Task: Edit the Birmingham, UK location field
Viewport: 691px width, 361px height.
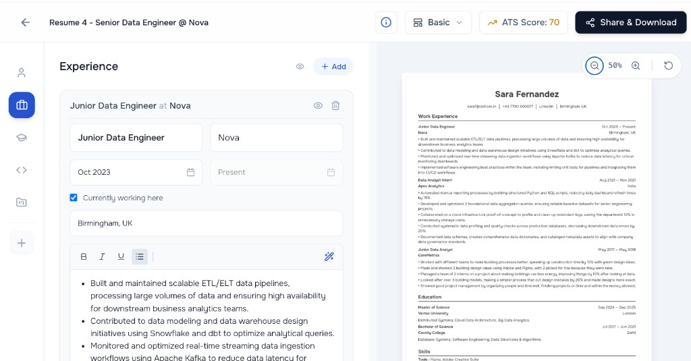Action: coord(206,223)
